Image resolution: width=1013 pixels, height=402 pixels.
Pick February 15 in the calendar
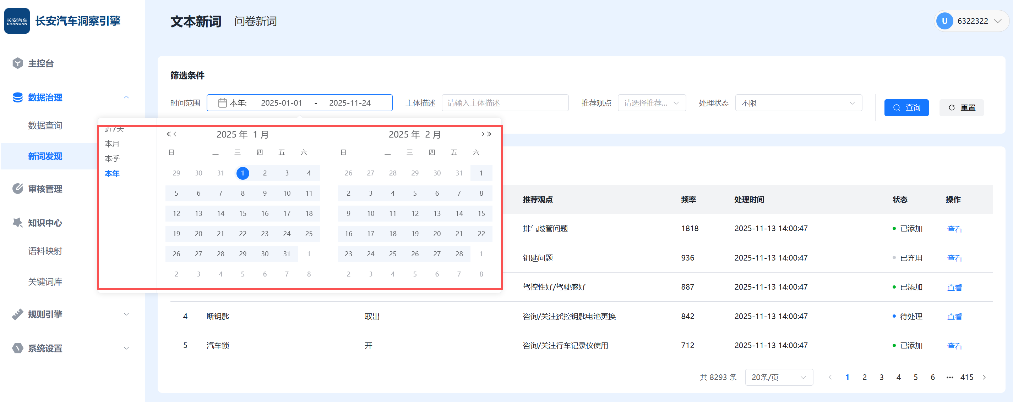(481, 213)
